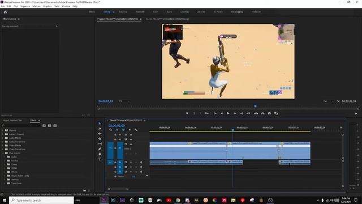Open Program Monitor settings wrench
362x204 pixels.
click(x=338, y=101)
